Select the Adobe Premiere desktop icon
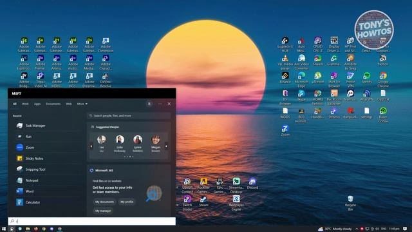The width and height of the screenshot is (412, 232). coord(41,63)
